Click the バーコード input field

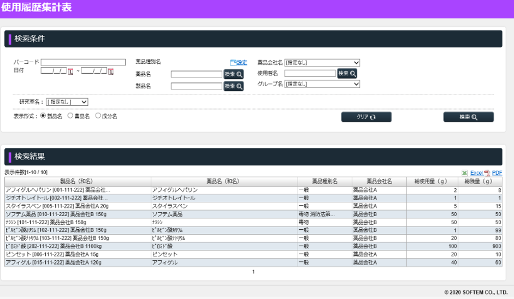[83, 62]
